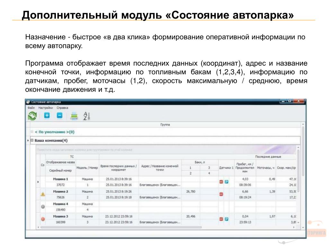Screen dimensions: 329x246
Task: Click serial number 37072
Action: click(60, 185)
